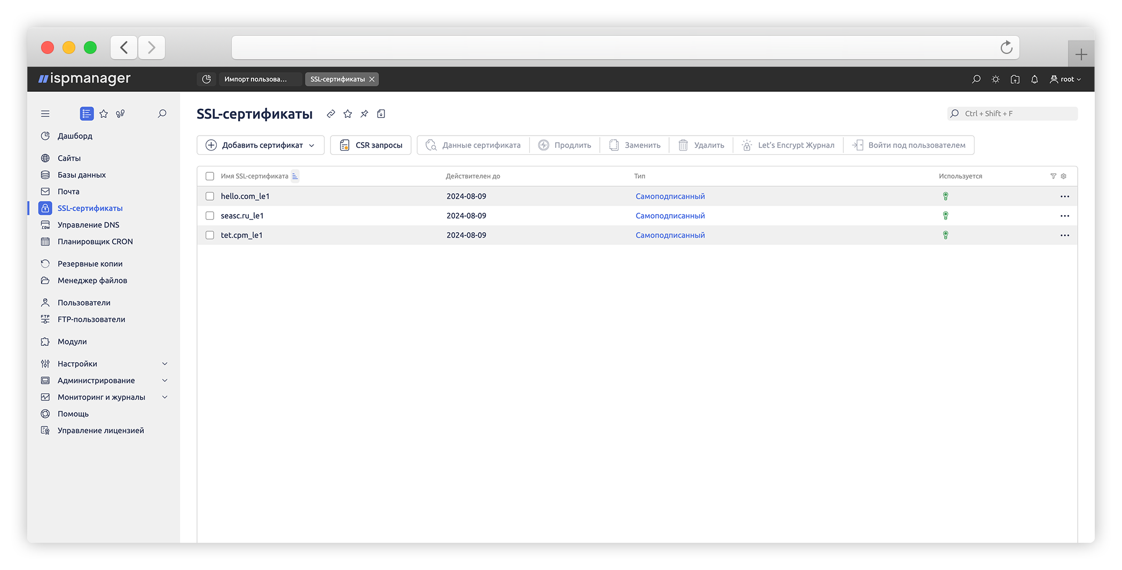The width and height of the screenshot is (1122, 570).
Task: Show favorites with the sidebar star icon
Action: pos(104,114)
